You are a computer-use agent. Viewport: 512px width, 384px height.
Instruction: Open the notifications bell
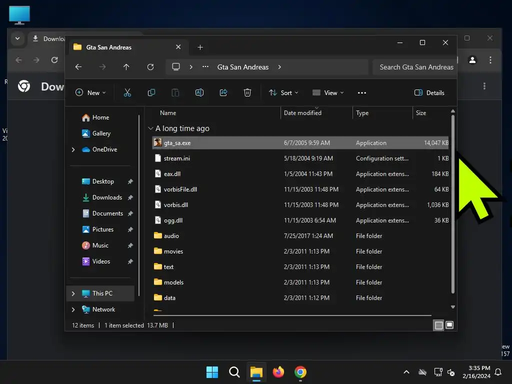tap(498, 372)
